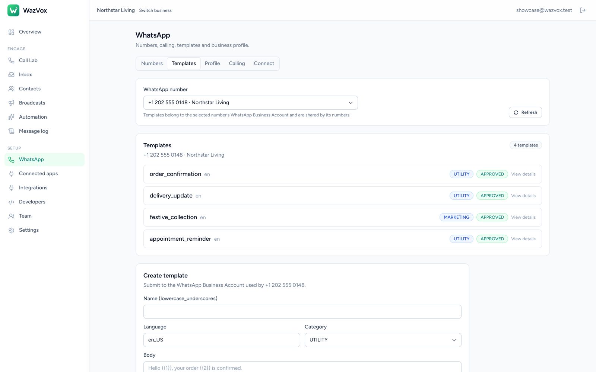Screen dimensions: 596x372
Task: View details for order_confirmation template
Action: (x=523, y=174)
